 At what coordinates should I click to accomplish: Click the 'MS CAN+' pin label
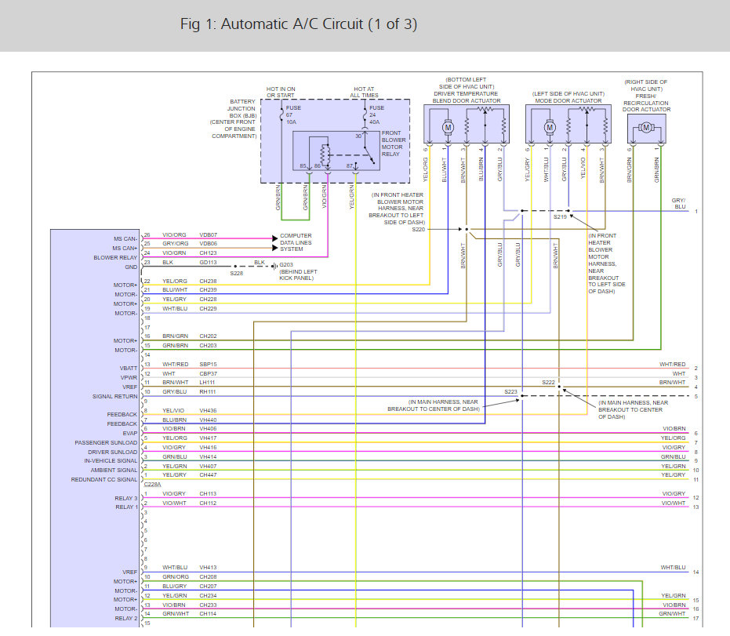125,248
